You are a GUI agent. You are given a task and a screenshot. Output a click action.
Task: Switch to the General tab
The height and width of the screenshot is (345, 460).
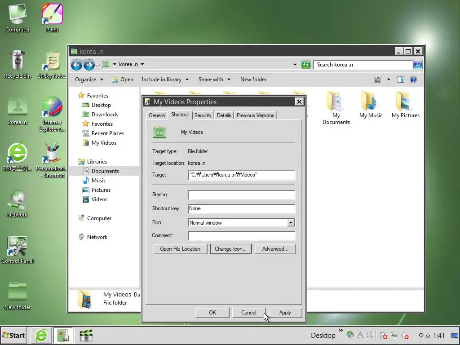(157, 115)
